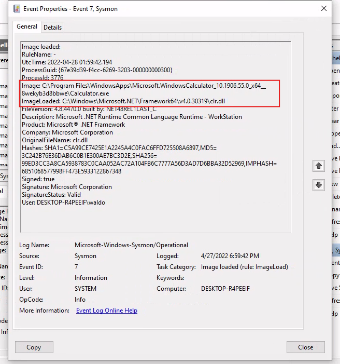Click the Computer value DESKTOP-R4PEEIF
This screenshot has height=364, width=340.
[225, 289]
